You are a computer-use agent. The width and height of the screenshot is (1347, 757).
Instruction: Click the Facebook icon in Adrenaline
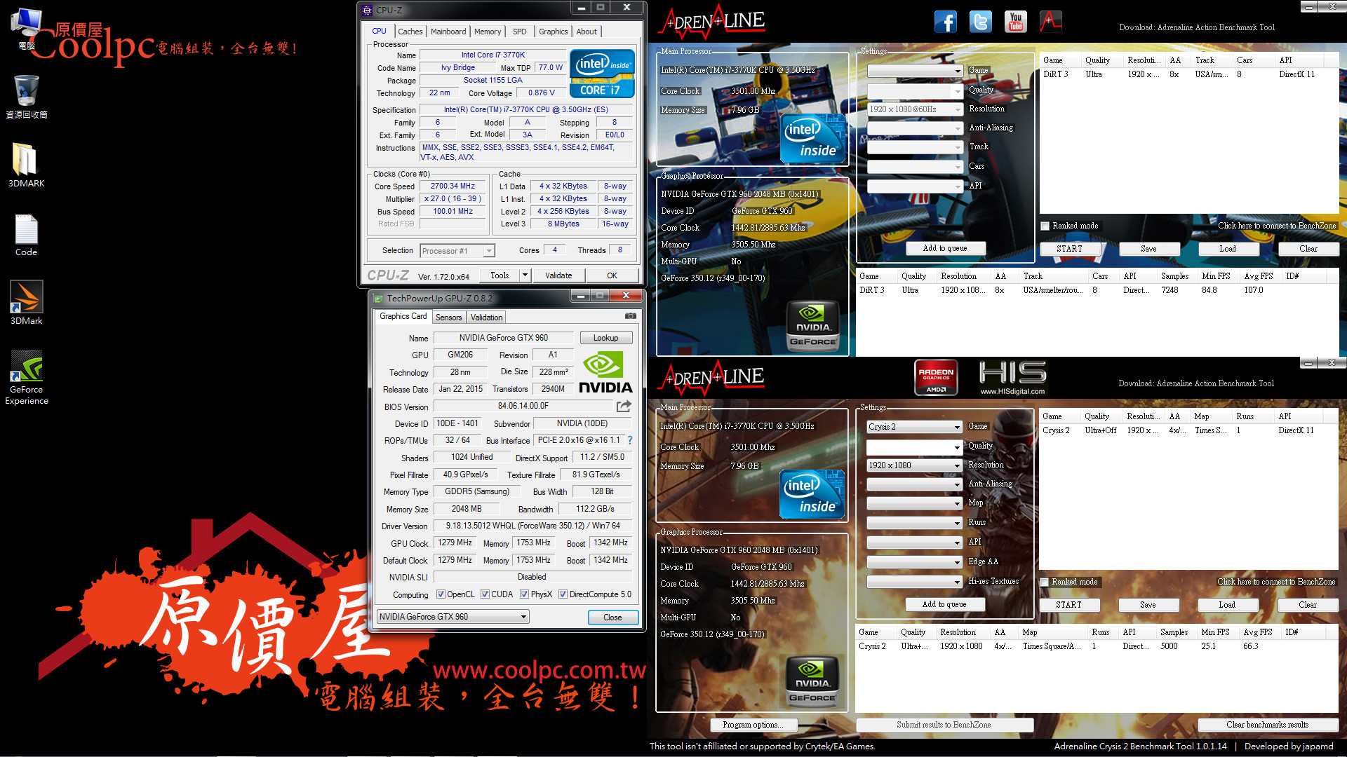[x=945, y=22]
